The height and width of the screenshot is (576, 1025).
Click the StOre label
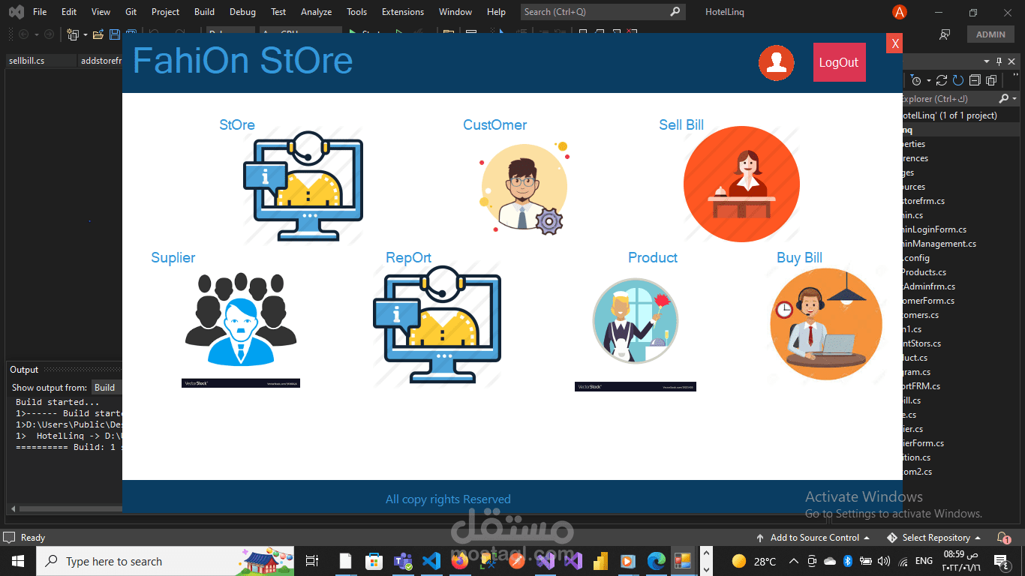pos(237,125)
